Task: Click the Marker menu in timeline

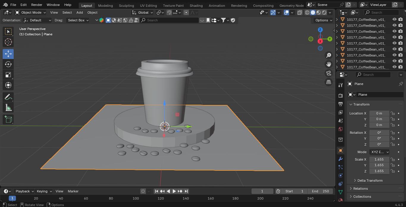Action: 73,191
